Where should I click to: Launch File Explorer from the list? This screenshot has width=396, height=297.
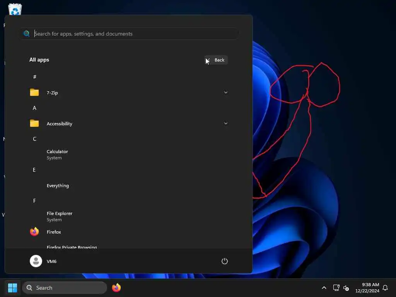coord(129,217)
